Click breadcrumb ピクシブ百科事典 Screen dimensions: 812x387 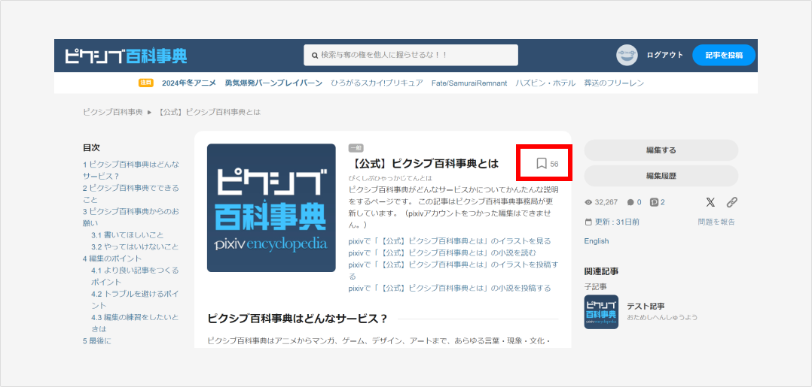click(x=112, y=112)
